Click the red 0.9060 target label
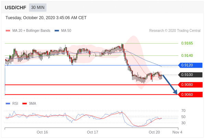Screen dimensions: 205x140 coord(190,94)
